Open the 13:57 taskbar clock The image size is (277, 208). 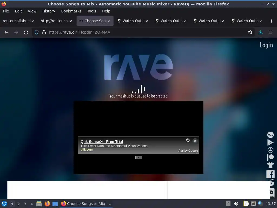[271, 204]
